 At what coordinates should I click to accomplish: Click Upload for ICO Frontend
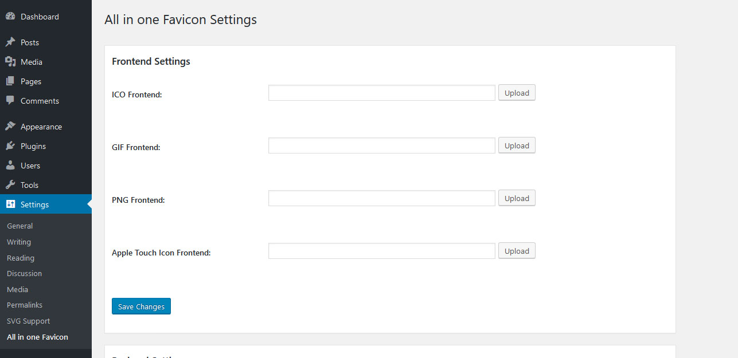click(517, 93)
